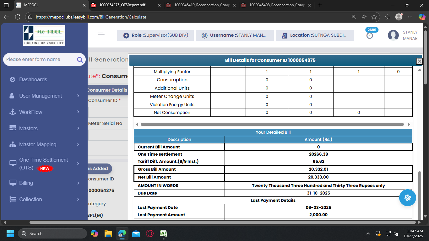Click in the form name search field

(39, 60)
